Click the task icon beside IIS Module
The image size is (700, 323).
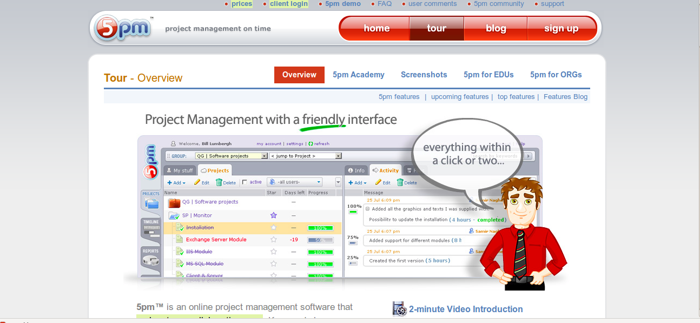point(180,252)
